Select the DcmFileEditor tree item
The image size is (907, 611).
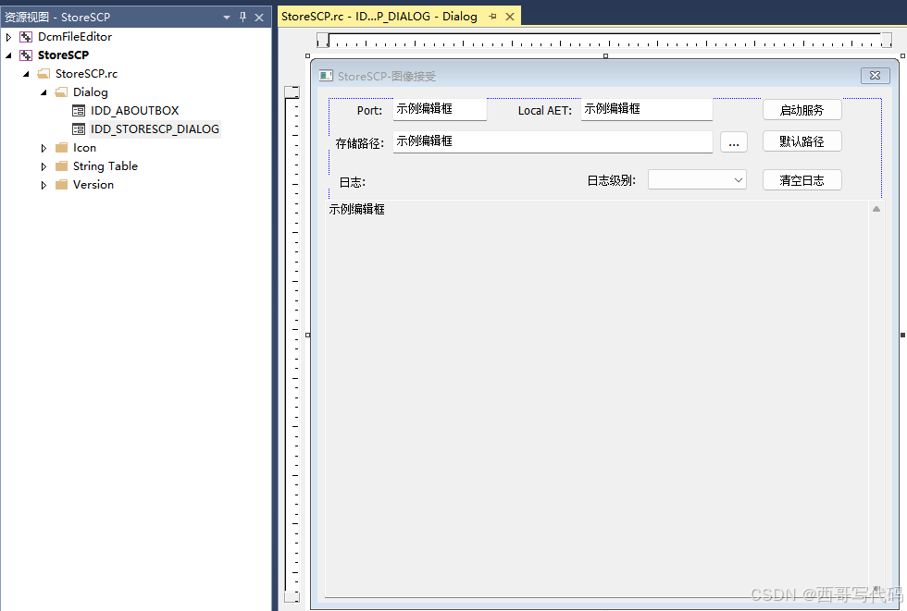75,37
